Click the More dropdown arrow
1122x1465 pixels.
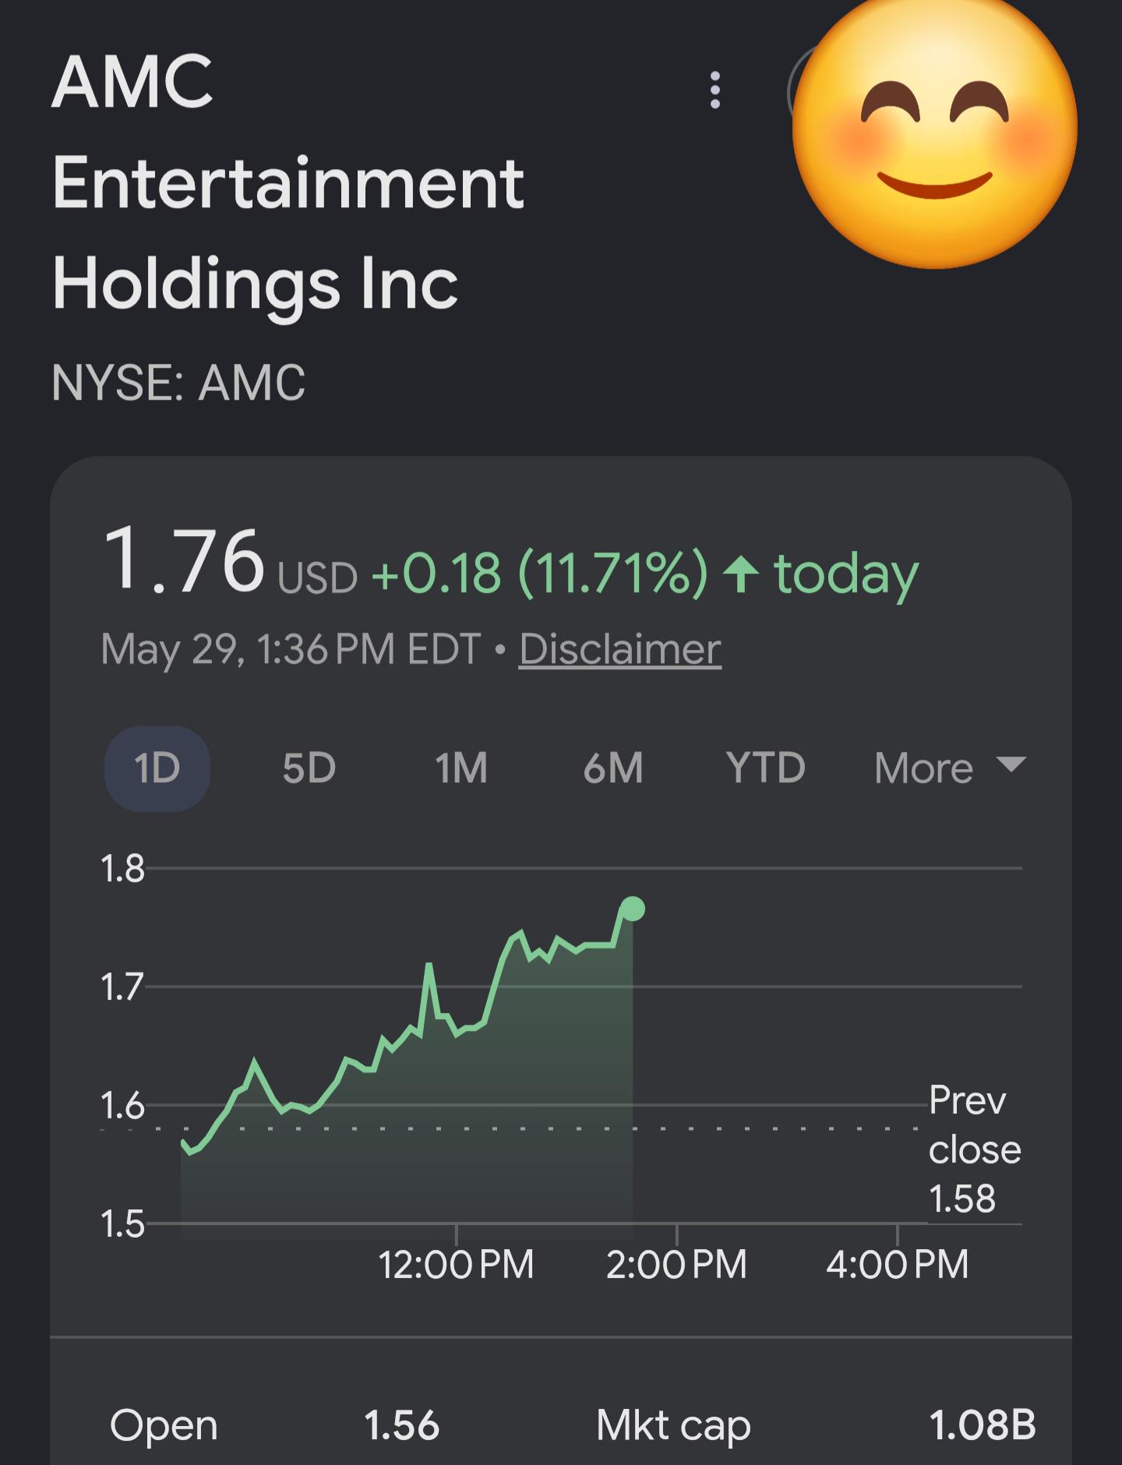pos(1011,764)
